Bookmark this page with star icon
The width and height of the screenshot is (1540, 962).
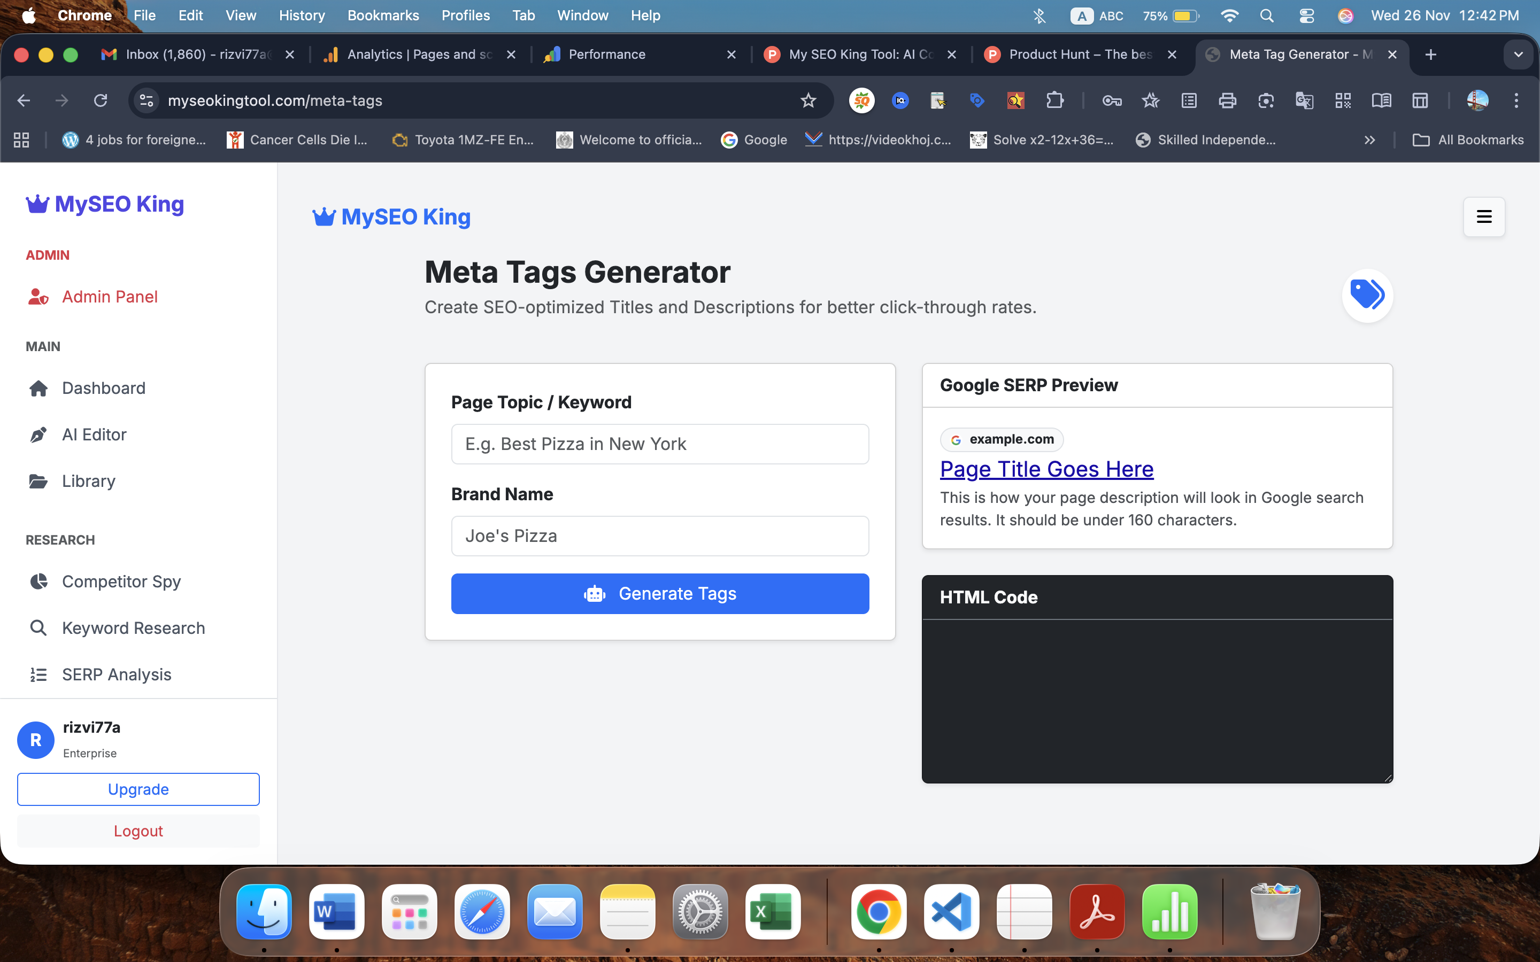coord(808,100)
